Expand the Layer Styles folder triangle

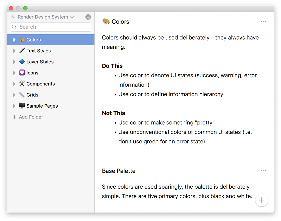click(15, 62)
